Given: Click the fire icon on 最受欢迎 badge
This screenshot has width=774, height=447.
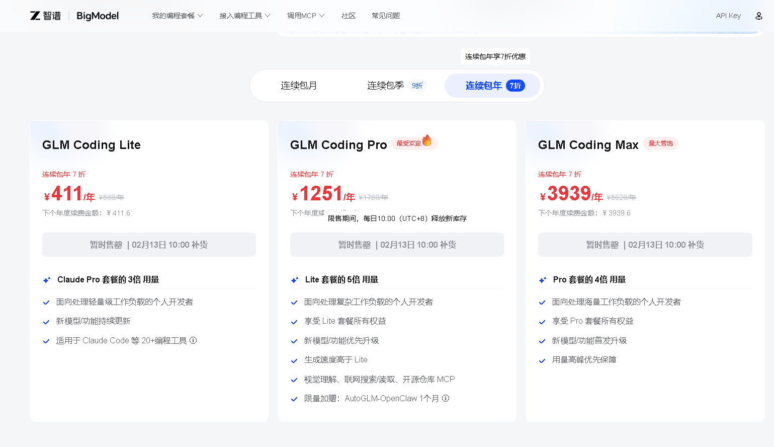Looking at the screenshot, I should [x=427, y=140].
